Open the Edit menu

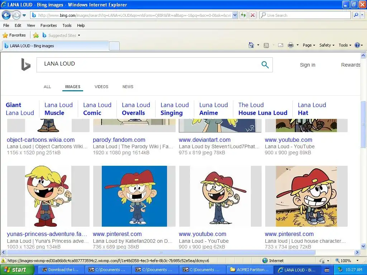[x=18, y=25]
